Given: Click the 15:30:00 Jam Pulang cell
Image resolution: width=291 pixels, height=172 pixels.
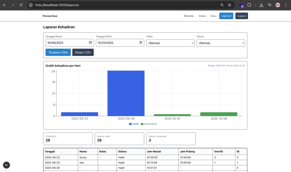Looking at the screenshot, I should (196, 157).
